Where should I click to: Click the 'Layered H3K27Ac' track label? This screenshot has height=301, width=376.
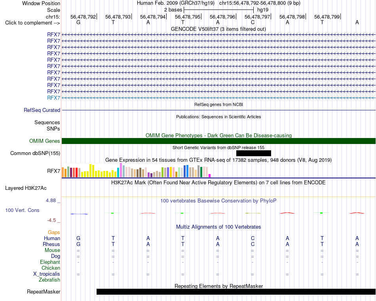pos(26,188)
